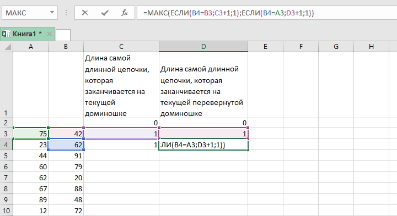Select column C header

[x=121, y=46]
